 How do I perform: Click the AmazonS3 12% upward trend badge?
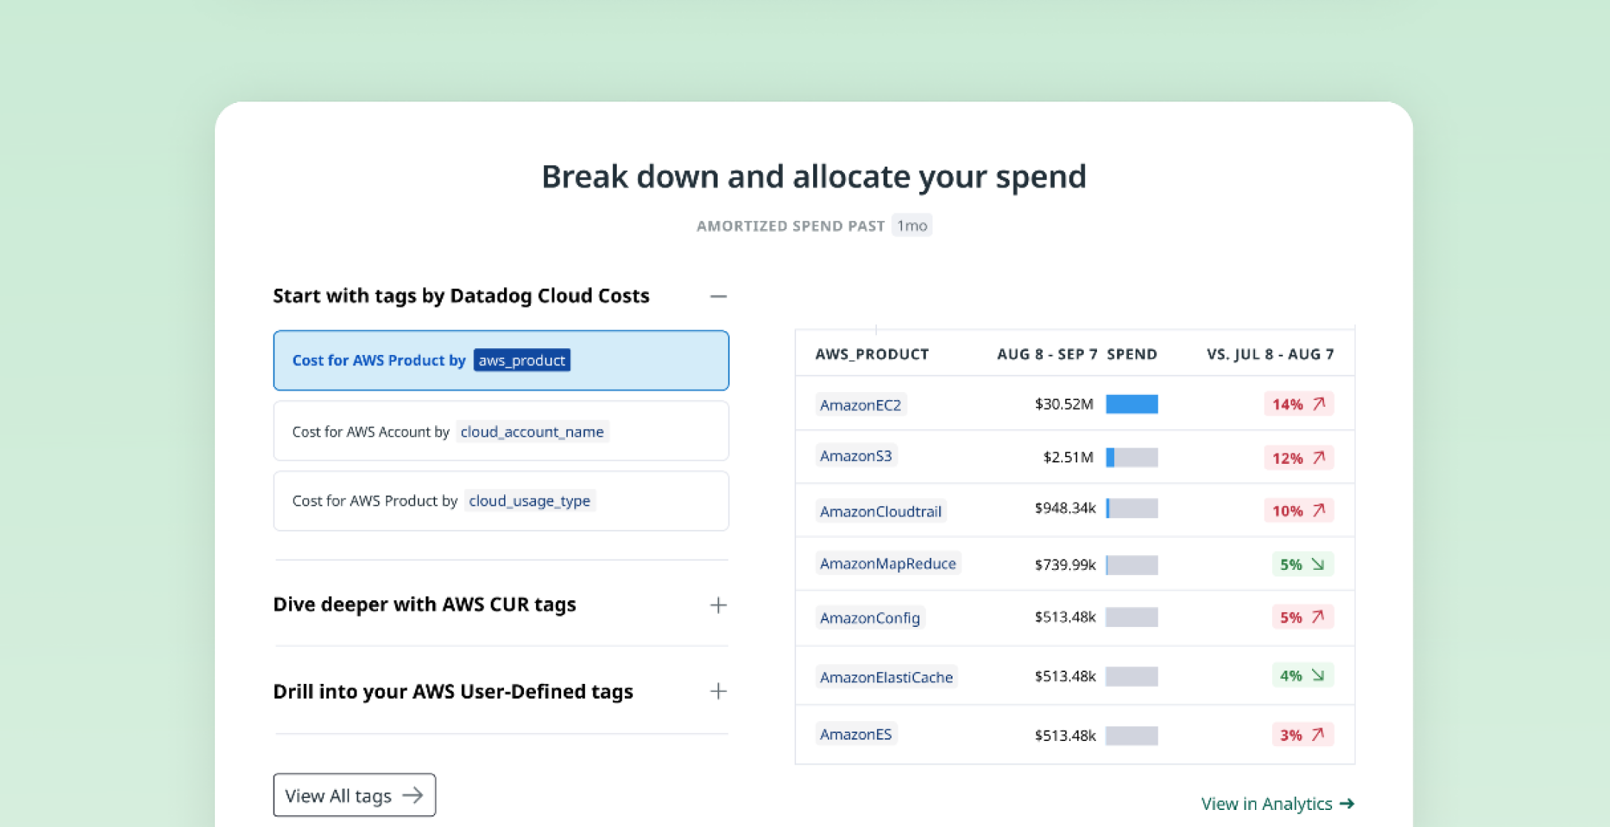tap(1299, 458)
